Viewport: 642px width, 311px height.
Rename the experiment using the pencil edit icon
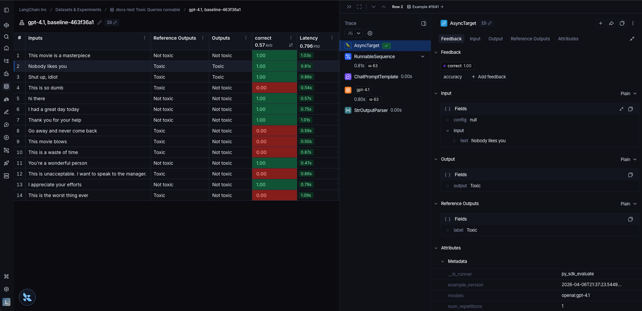point(99,23)
